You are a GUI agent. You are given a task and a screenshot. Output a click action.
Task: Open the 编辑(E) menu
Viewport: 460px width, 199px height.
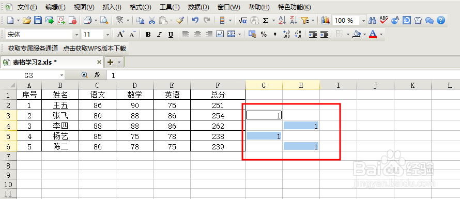point(56,7)
